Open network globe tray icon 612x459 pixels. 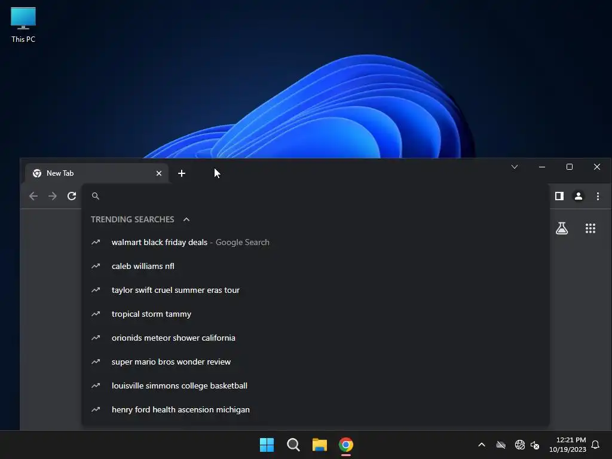pyautogui.click(x=519, y=445)
